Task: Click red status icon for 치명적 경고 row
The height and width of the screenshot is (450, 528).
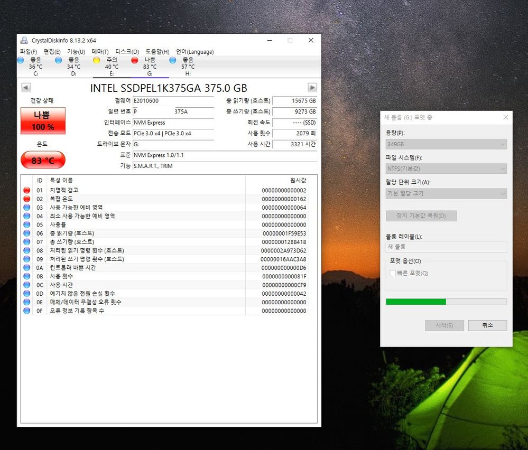Action: [x=27, y=190]
